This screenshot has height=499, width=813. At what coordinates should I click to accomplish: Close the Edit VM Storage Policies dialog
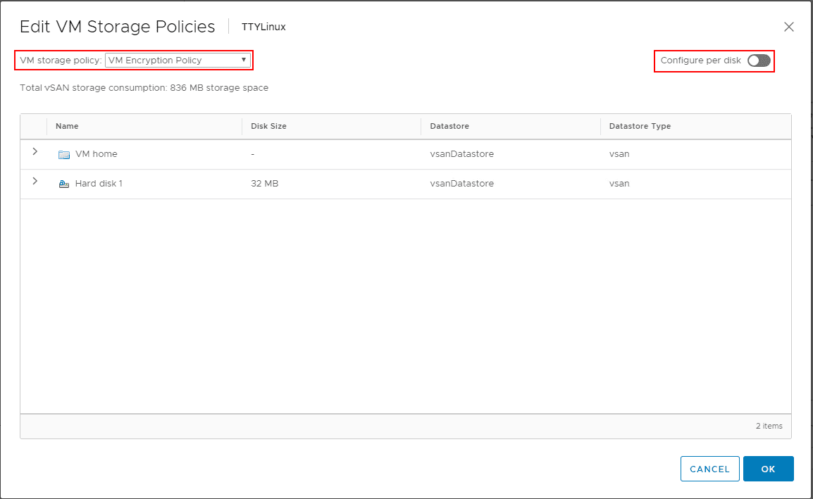[789, 27]
